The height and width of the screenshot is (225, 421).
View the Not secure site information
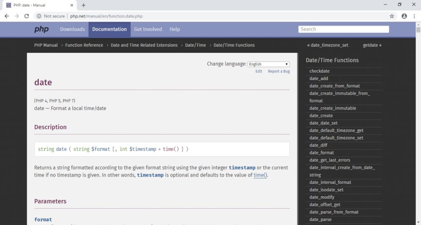click(x=51, y=16)
